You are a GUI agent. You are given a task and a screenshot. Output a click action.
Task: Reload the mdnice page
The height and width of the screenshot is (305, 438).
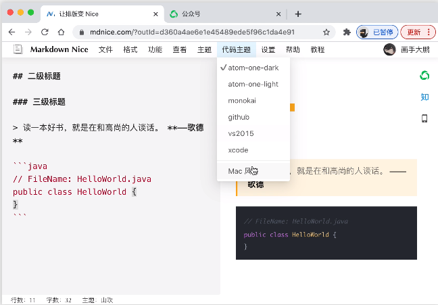coord(45,32)
